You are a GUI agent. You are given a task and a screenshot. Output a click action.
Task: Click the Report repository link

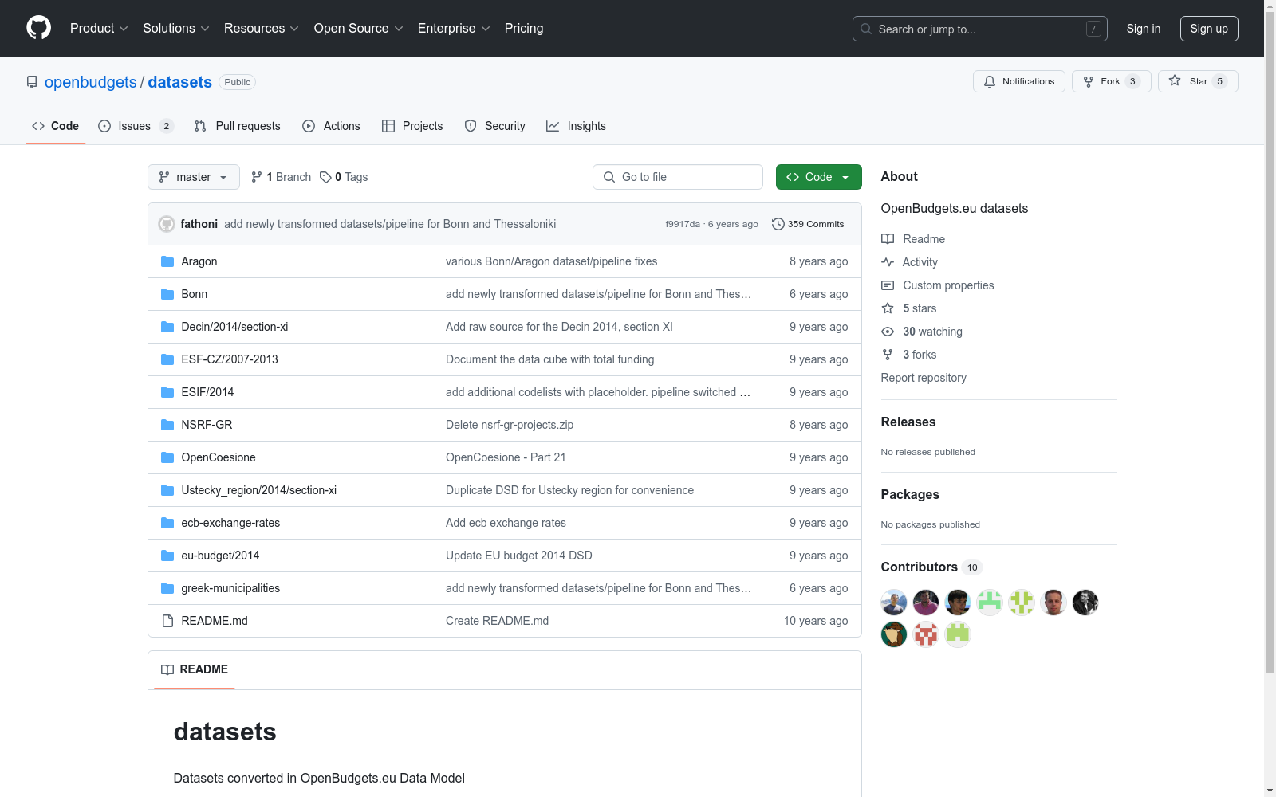(x=924, y=378)
